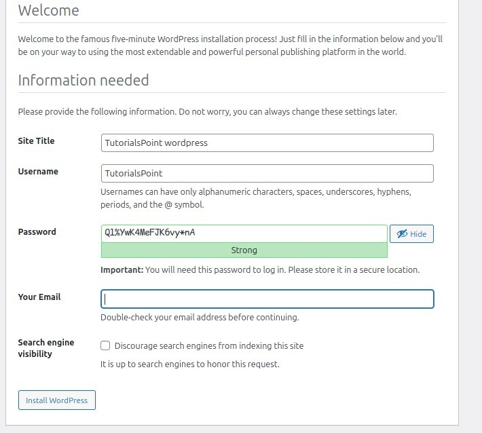Click the green Strong password strength bar

[244, 250]
